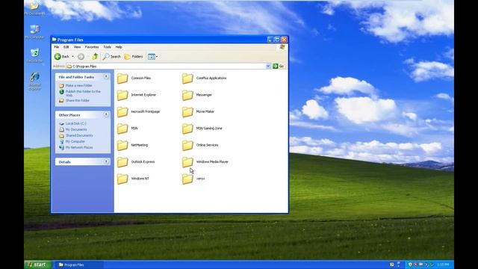Select the xerox folder icon
Viewport: 478px width, 269px height.
(x=187, y=179)
